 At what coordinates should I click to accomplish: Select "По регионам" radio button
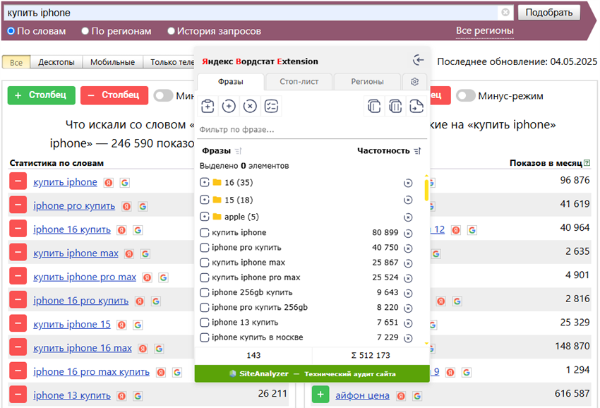85,31
